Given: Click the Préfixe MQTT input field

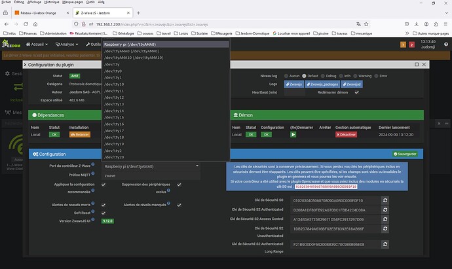Looking at the screenshot, I should (151, 175).
